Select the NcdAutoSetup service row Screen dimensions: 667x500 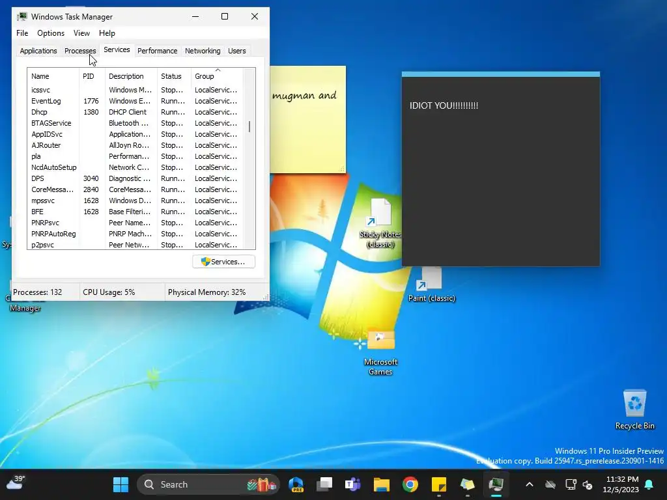click(x=135, y=167)
